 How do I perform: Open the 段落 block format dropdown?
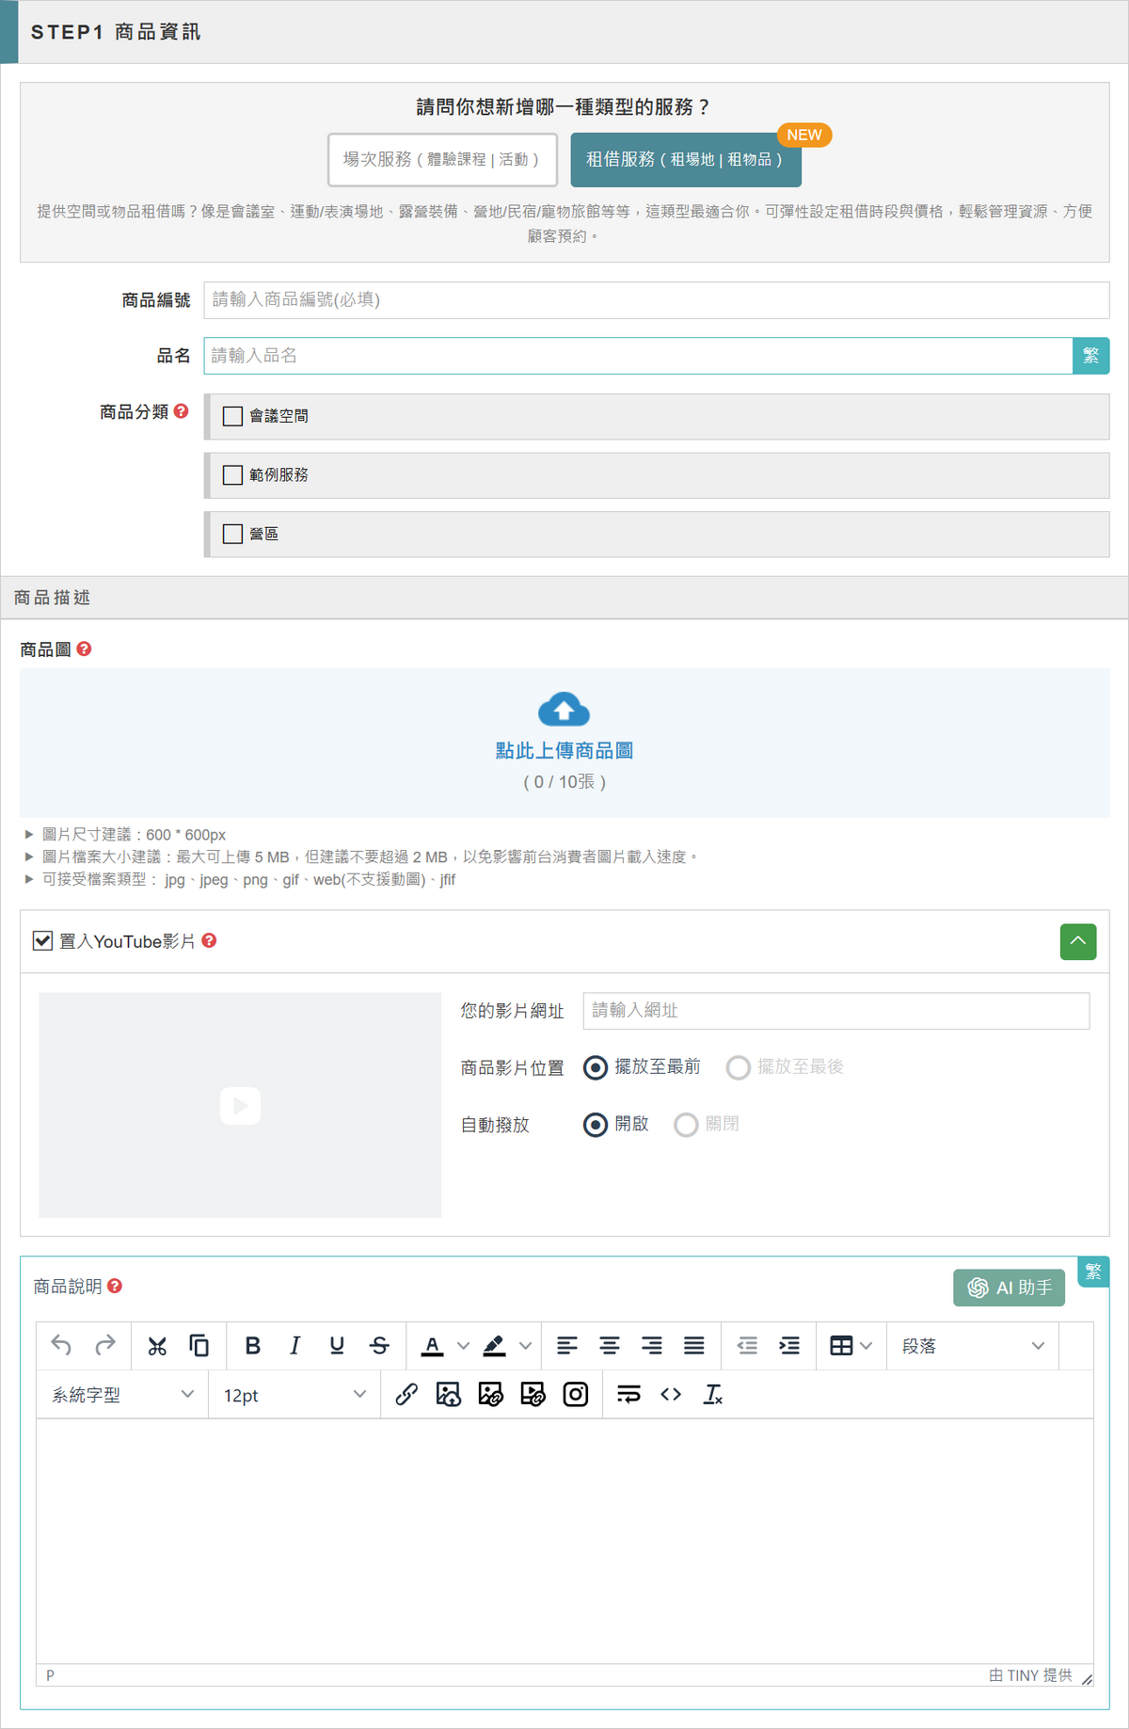[973, 1346]
